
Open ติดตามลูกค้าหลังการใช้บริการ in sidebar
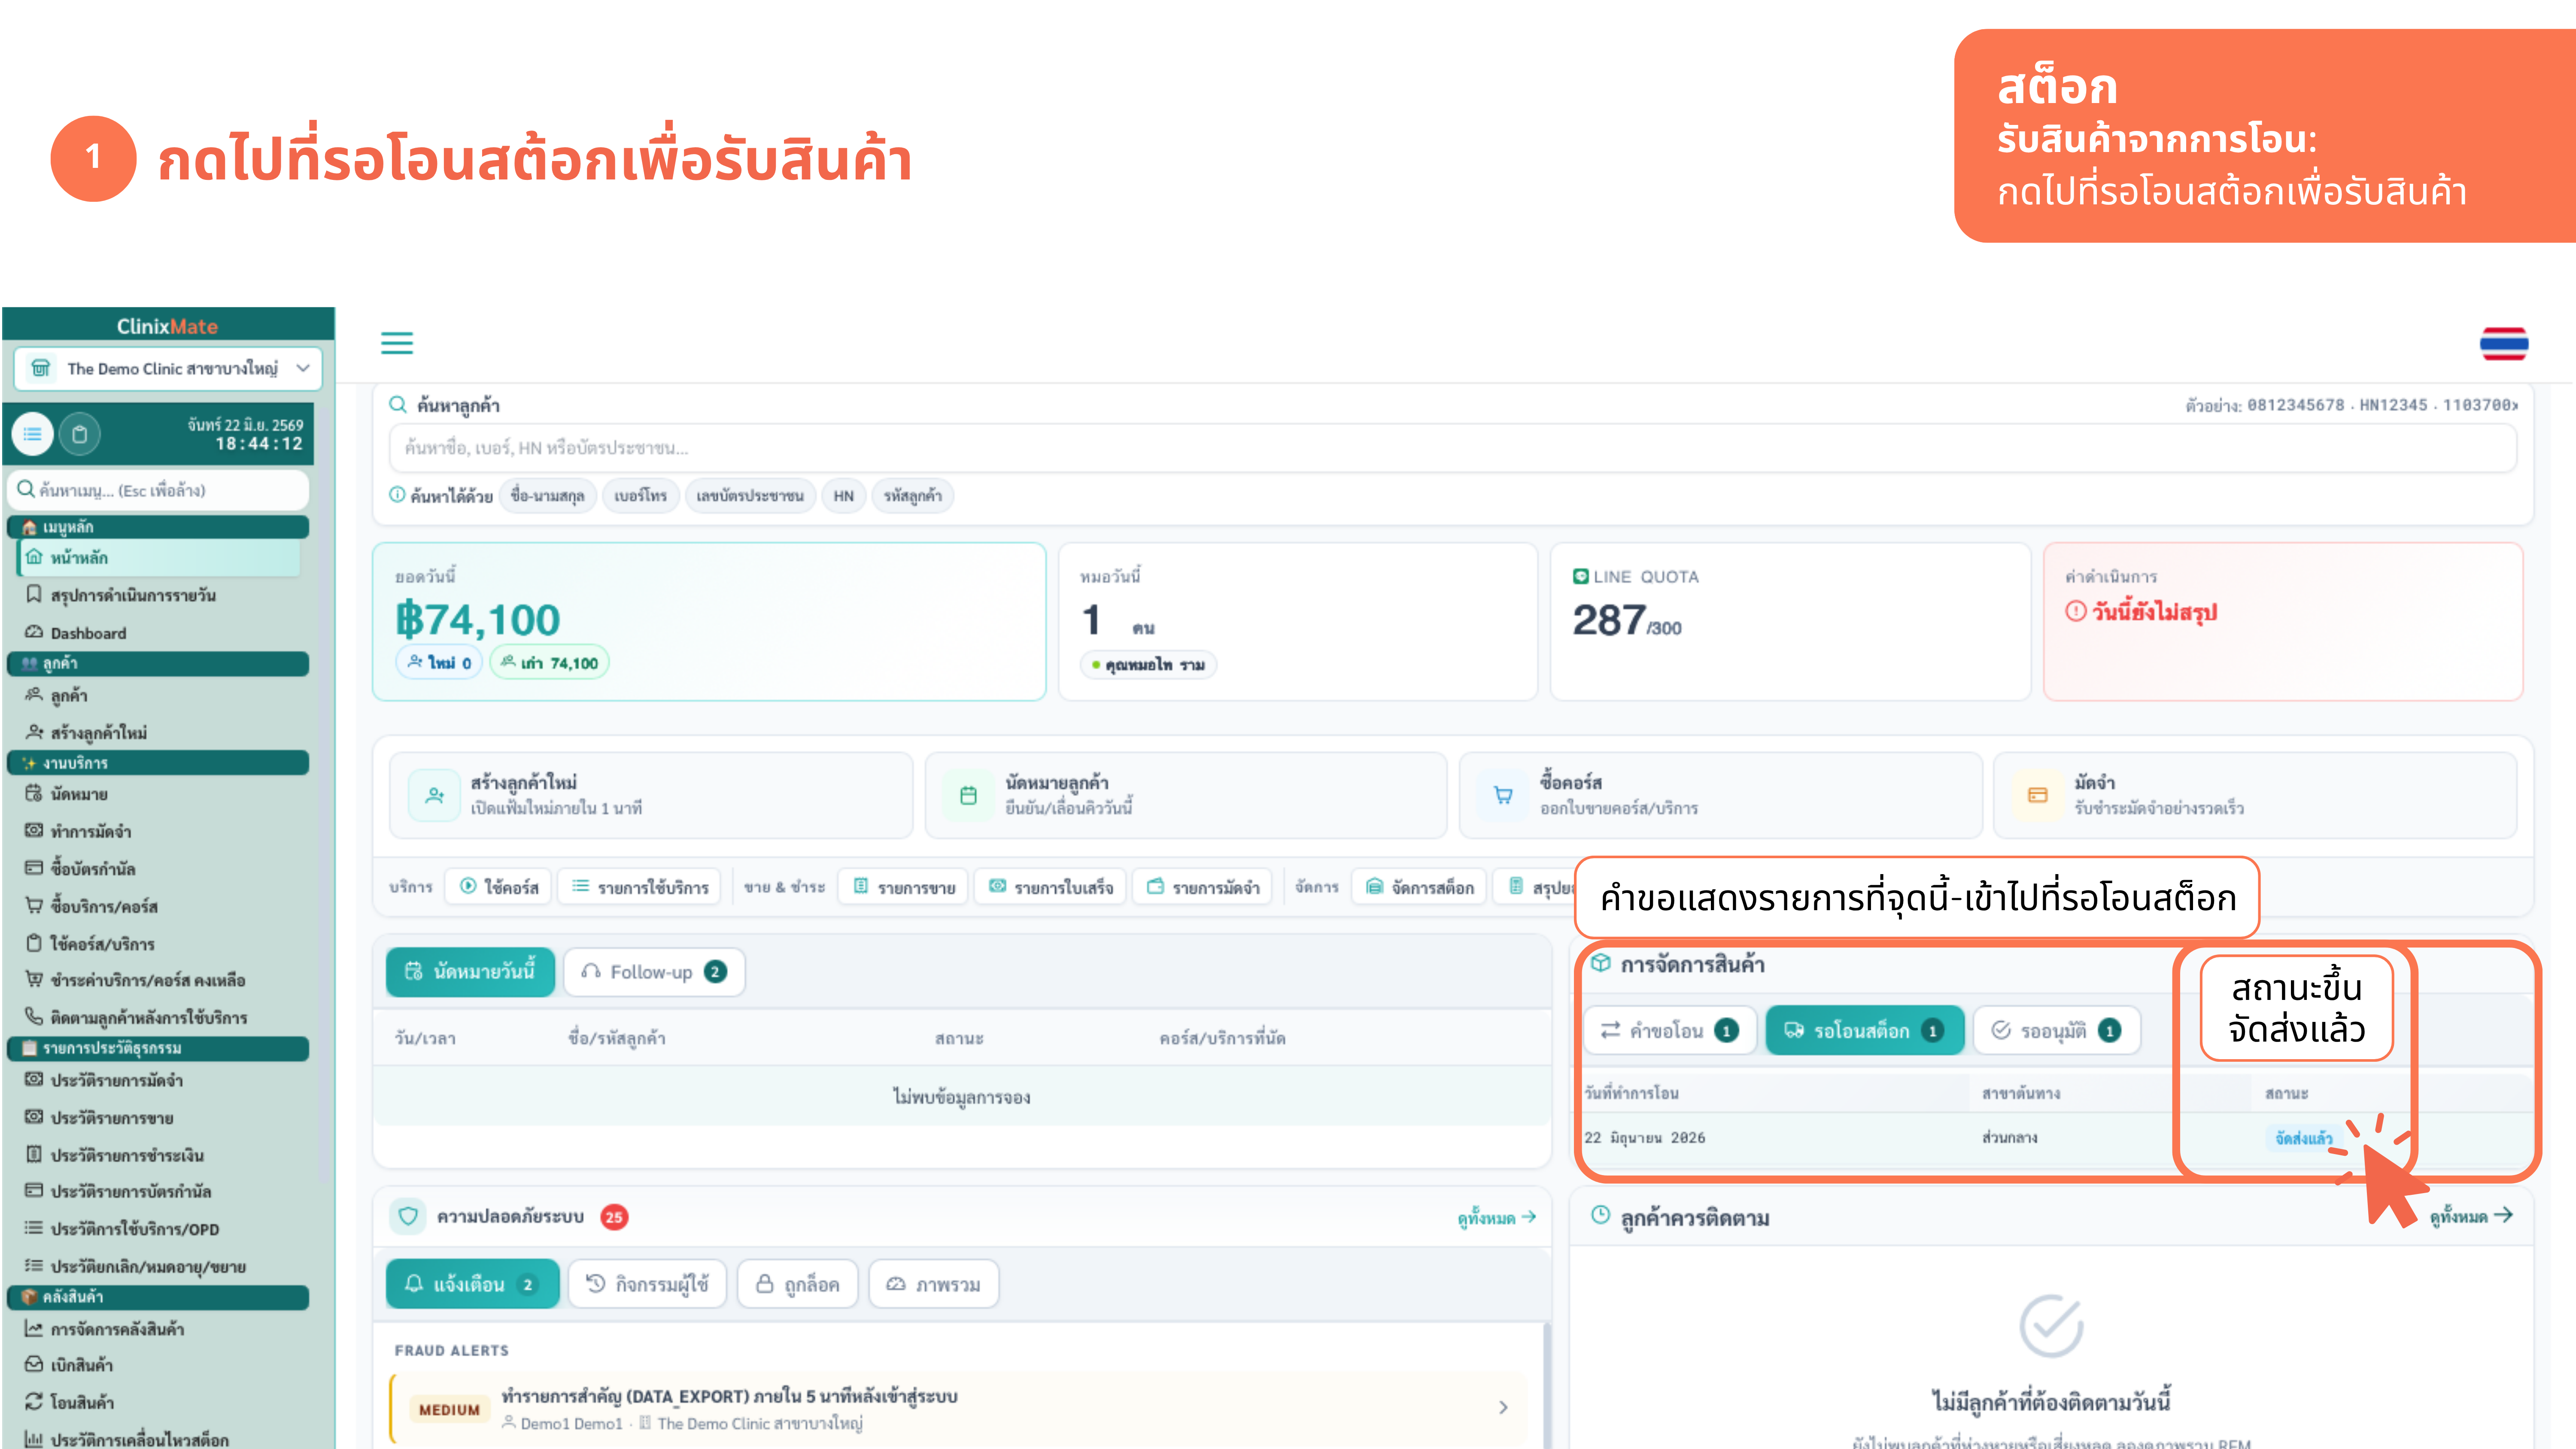pyautogui.click(x=136, y=1017)
